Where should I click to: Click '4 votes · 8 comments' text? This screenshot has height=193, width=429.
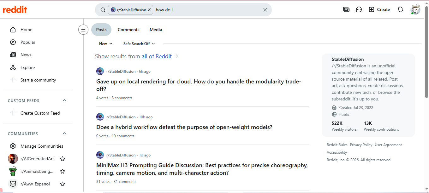pos(114,98)
